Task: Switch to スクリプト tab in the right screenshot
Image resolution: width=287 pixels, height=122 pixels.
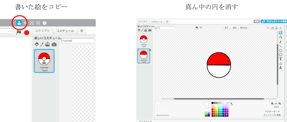Action: 142,22
